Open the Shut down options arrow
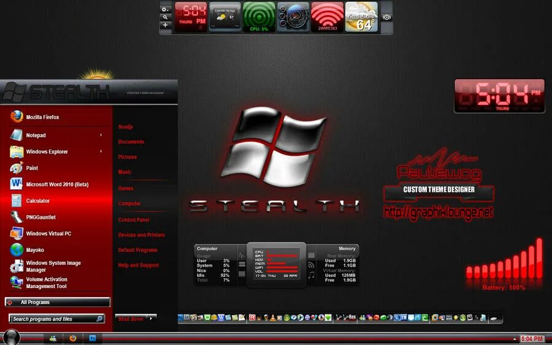Screen dimensions: 552x345 151,319
